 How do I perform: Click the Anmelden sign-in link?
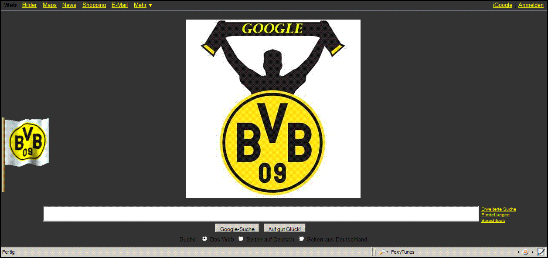(531, 5)
